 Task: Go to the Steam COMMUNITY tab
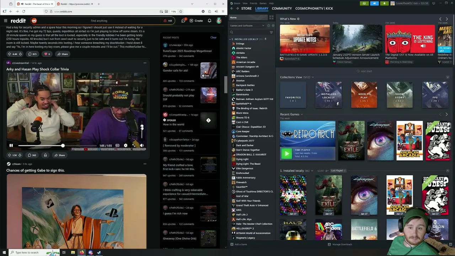(x=282, y=8)
